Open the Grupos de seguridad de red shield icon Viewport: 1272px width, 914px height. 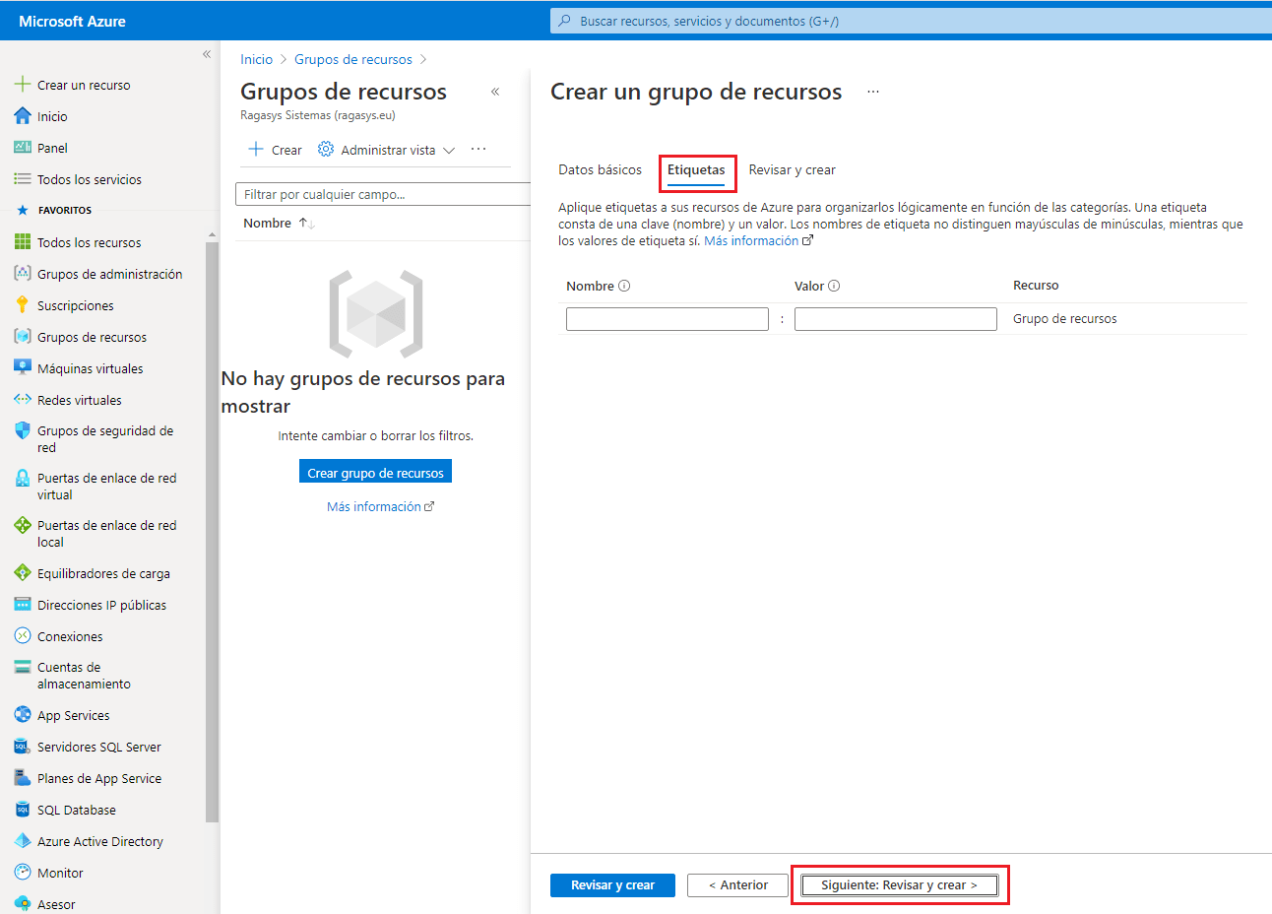click(23, 431)
